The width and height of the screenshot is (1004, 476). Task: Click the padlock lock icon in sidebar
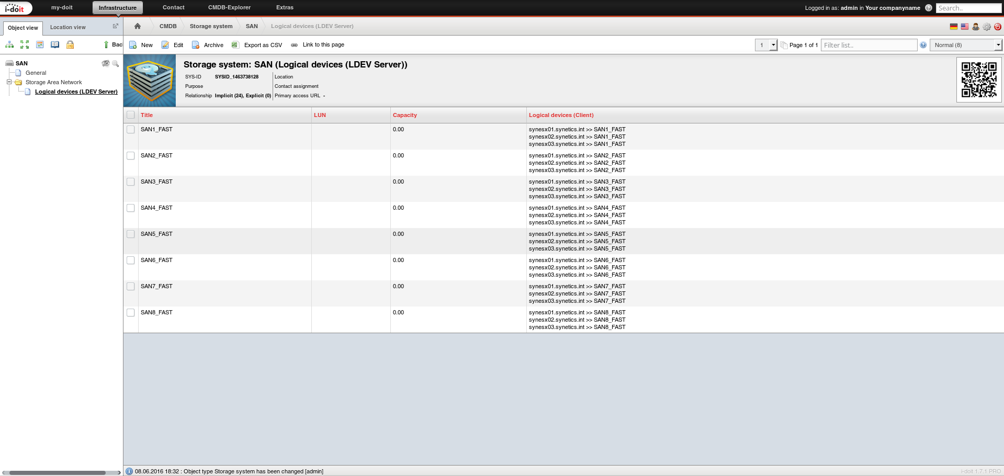coord(70,45)
